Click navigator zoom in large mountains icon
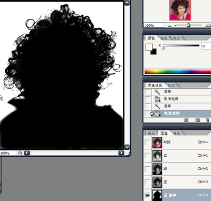Image resolution: width=211 pixels, height=201 pixels. pos(208,25)
